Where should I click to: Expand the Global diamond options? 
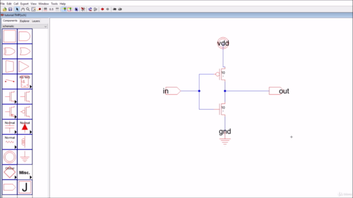15,177
